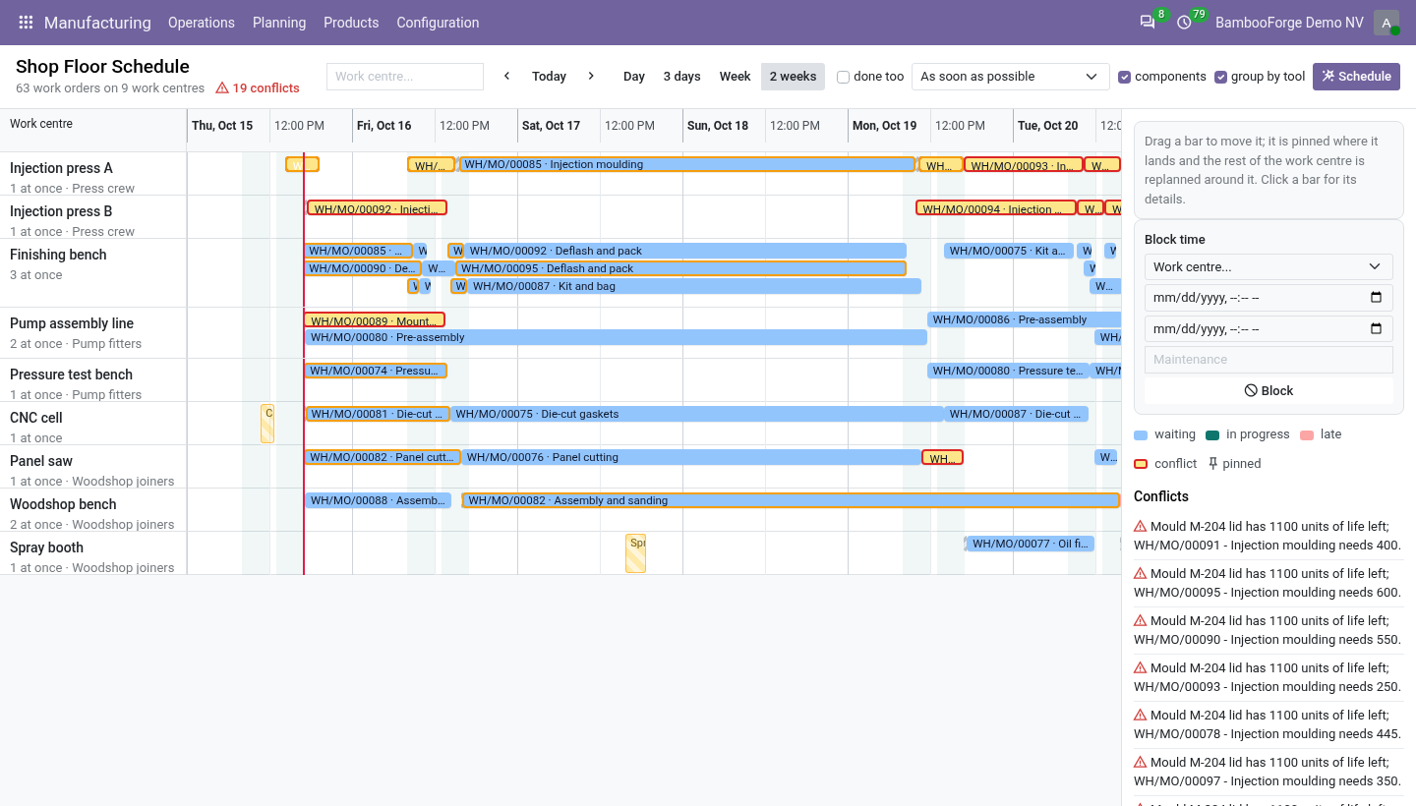This screenshot has height=806, width=1416.
Task: Switch to Week view
Action: click(735, 77)
